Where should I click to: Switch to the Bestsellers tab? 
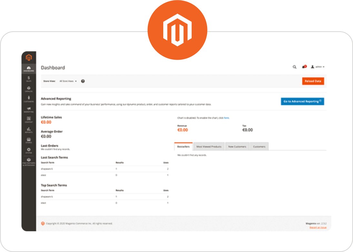(x=183, y=146)
